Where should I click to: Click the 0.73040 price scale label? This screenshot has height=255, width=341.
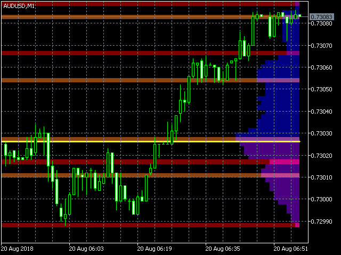(321, 112)
